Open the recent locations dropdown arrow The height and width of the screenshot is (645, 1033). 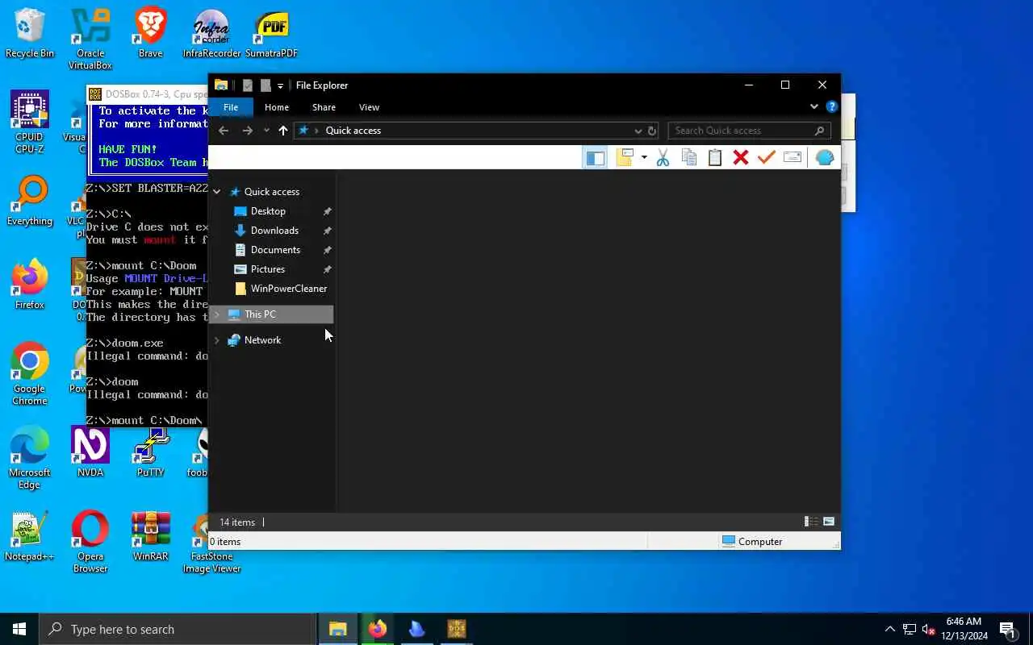(x=266, y=131)
